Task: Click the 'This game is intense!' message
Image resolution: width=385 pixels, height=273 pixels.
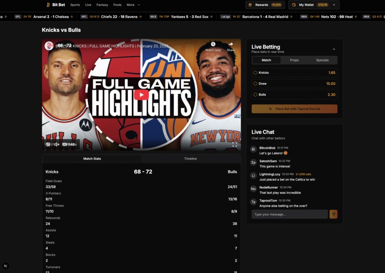Action: pyautogui.click(x=275, y=166)
